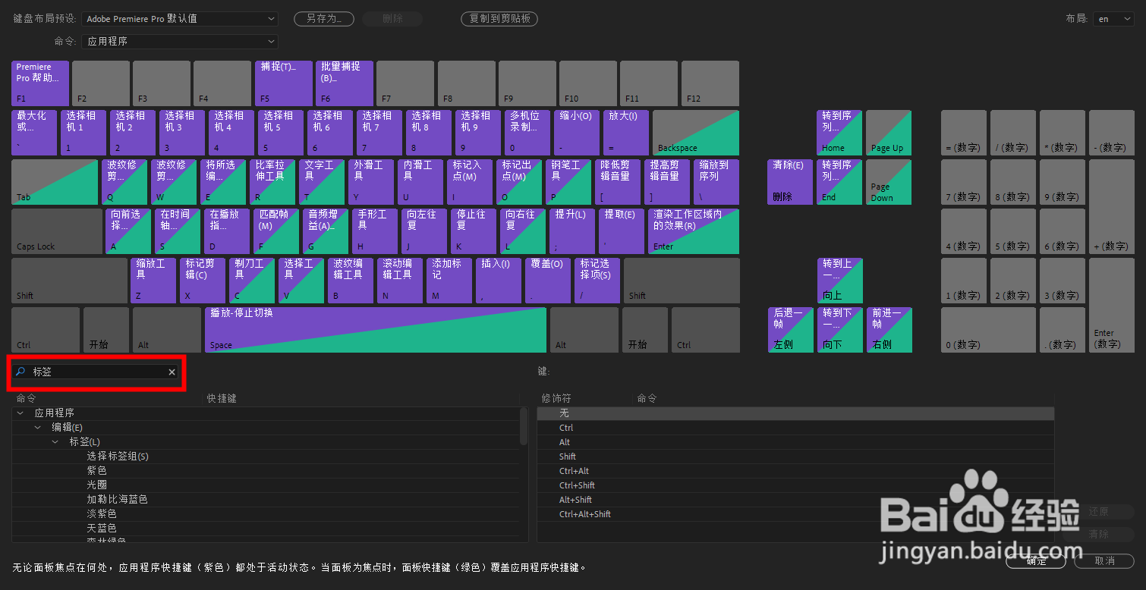
Task: Select the Page Down key
Action: 889,182
